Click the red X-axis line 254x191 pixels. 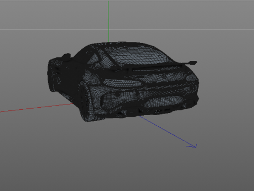click(x=37, y=108)
